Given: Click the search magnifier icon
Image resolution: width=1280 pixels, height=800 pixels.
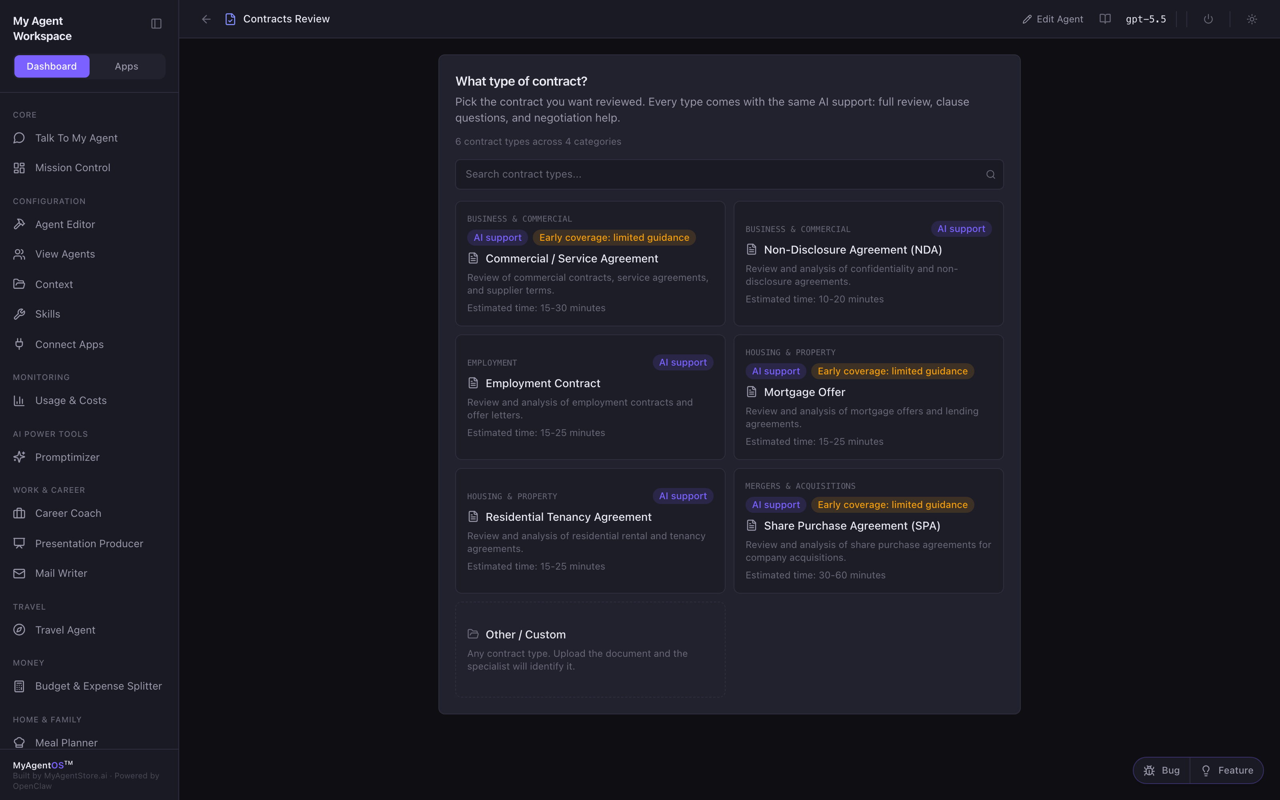Looking at the screenshot, I should (991, 175).
